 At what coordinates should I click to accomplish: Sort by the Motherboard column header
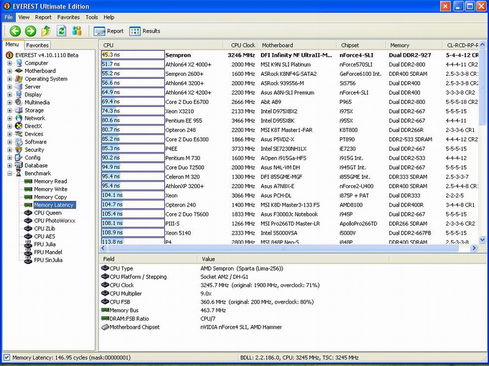pyautogui.click(x=297, y=45)
